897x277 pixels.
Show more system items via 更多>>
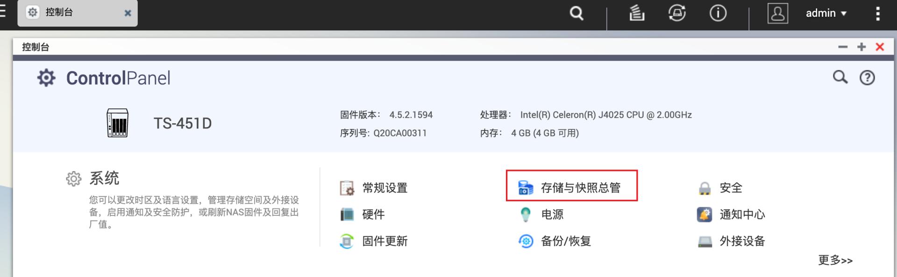835,260
